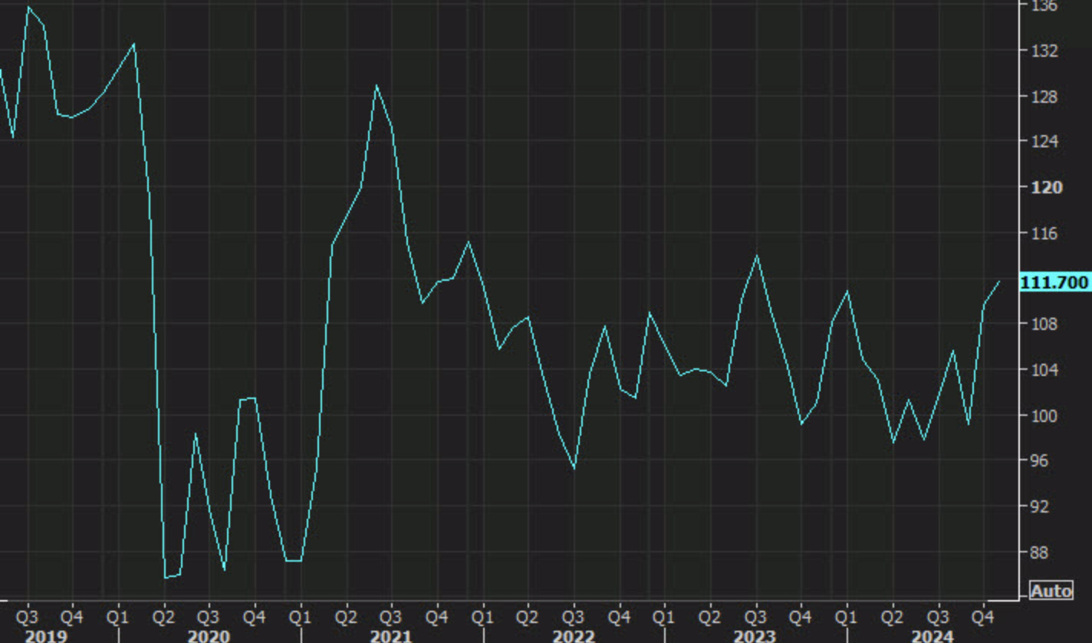Click the Auto scale button

pos(1051,591)
